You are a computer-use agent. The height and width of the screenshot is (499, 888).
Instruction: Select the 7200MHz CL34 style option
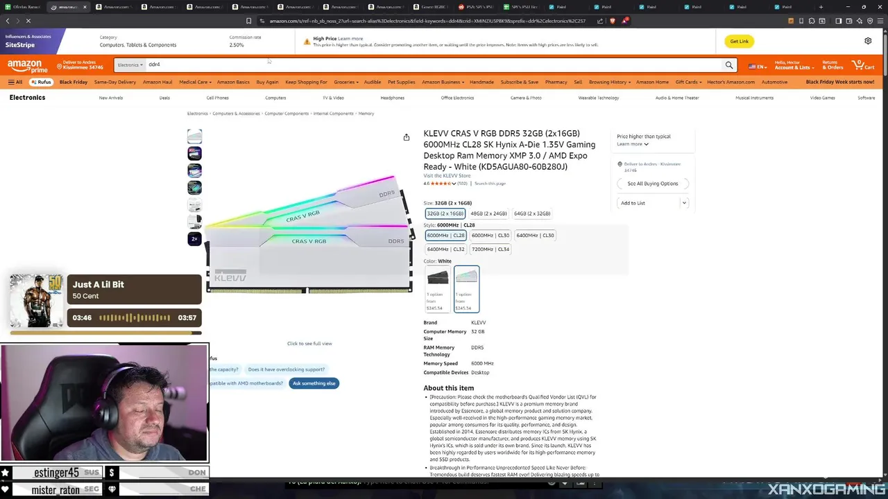pos(490,249)
